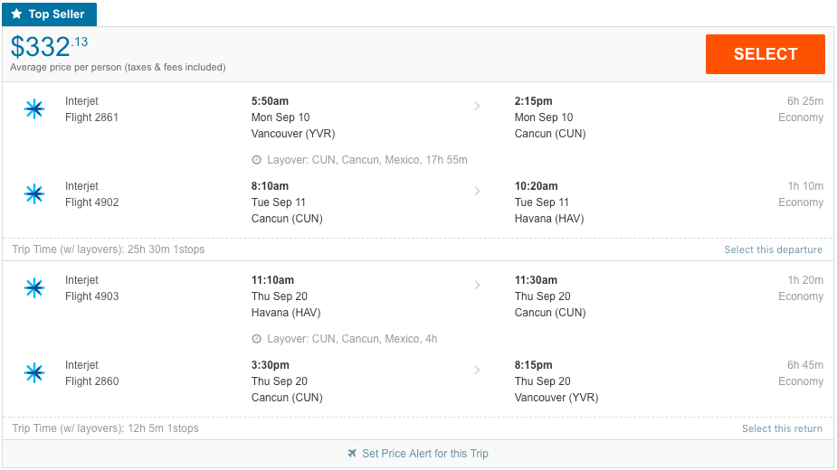Click 'Flight 4903' text
This screenshot has height=470, width=837.
[x=91, y=296]
